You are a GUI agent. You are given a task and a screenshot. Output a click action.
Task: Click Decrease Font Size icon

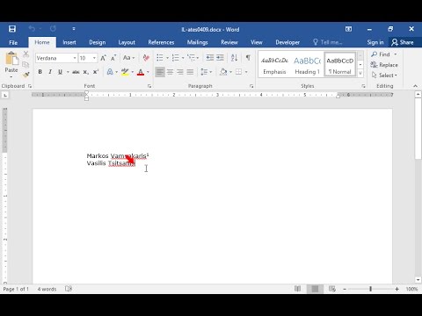click(x=113, y=58)
